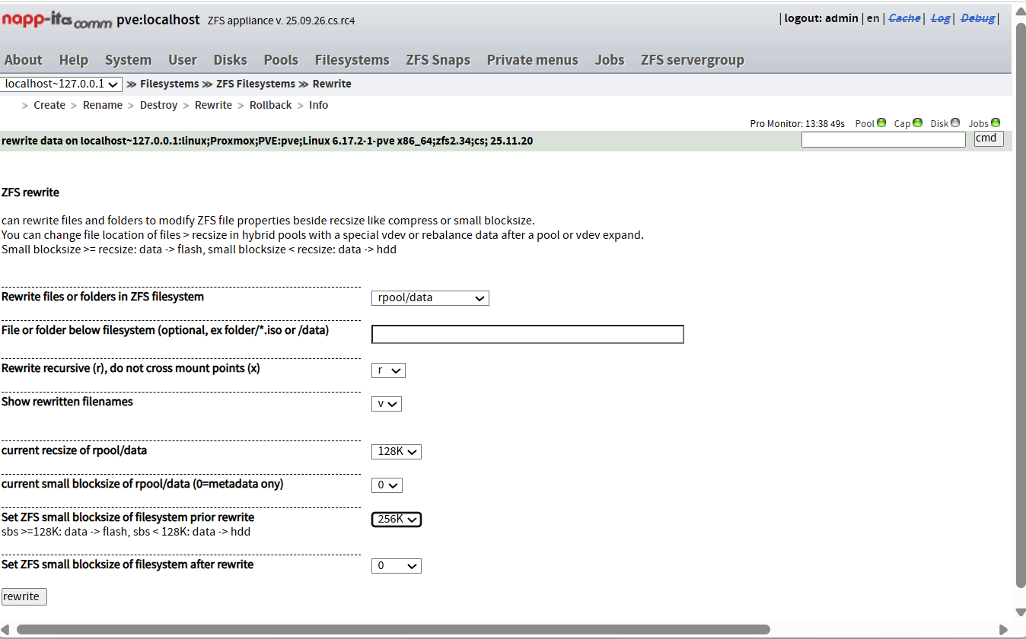Open the current small blocksize dropdown
The image size is (1026, 639).
387,485
